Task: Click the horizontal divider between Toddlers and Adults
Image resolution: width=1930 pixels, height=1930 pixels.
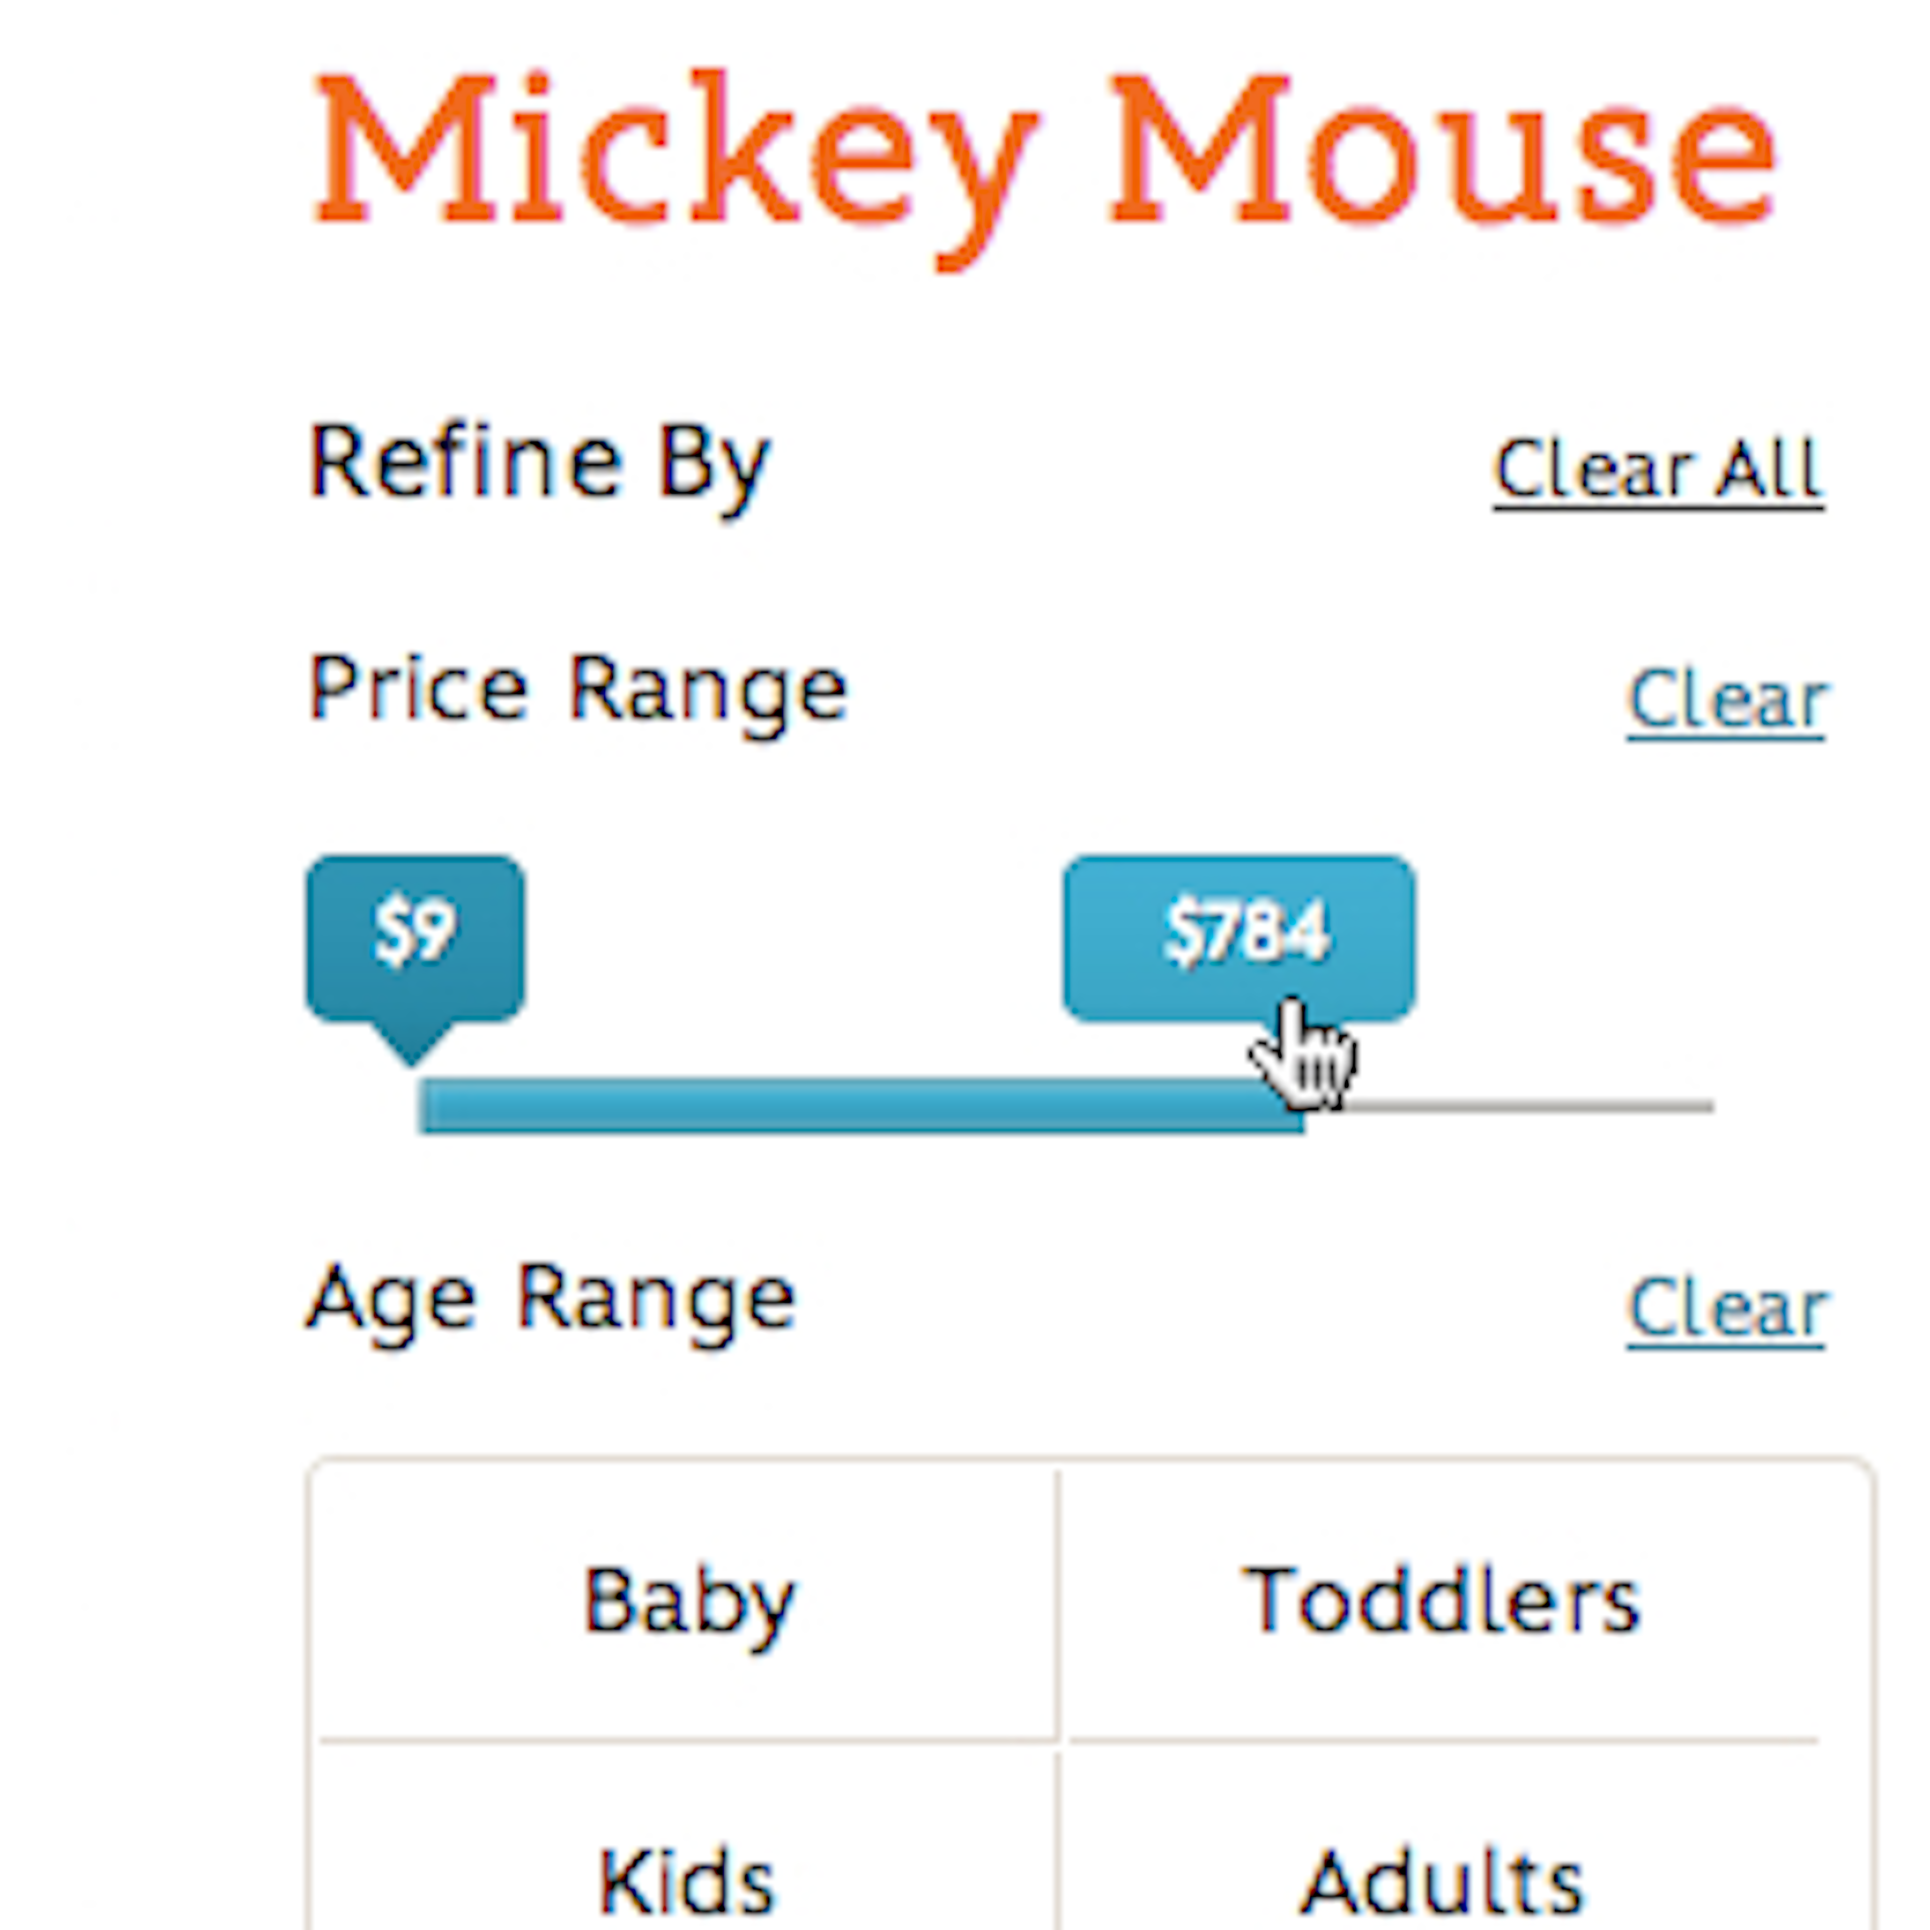Action: pyautogui.click(x=1440, y=1741)
